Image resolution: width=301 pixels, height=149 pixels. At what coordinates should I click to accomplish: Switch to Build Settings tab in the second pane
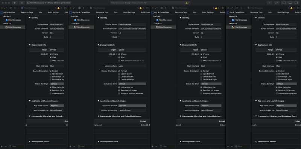pos(129,12)
